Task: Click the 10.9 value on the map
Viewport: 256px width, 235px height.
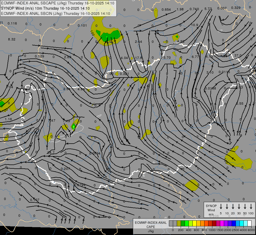Action: 195,25
